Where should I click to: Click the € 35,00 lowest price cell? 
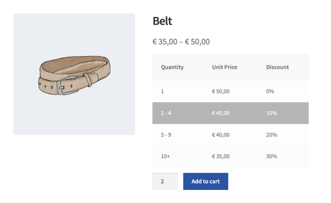(x=220, y=156)
